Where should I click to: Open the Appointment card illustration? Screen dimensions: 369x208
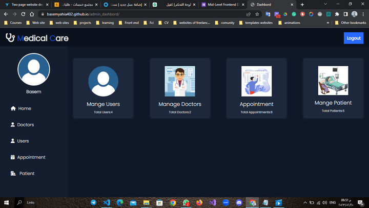[257, 81]
